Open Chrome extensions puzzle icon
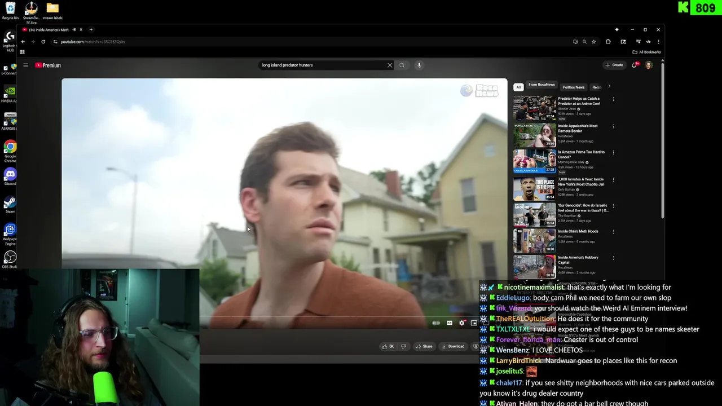The width and height of the screenshot is (722, 406). coord(608,42)
